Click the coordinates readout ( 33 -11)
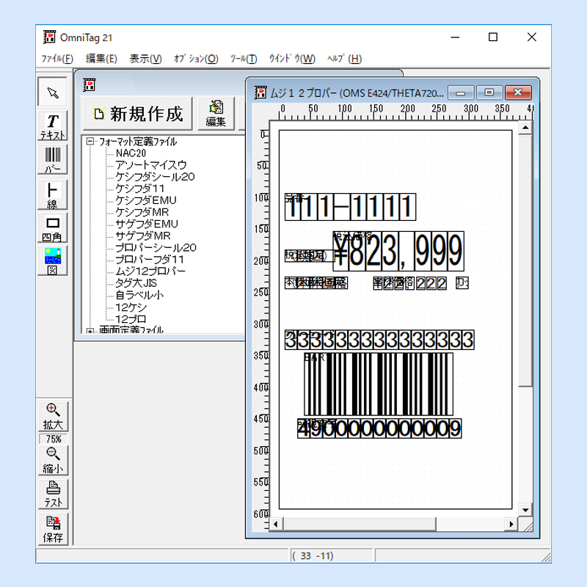The width and height of the screenshot is (587, 587). (x=332, y=556)
